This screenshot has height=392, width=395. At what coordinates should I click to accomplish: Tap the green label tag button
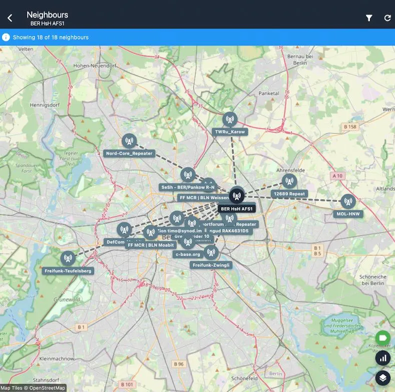[382, 338]
